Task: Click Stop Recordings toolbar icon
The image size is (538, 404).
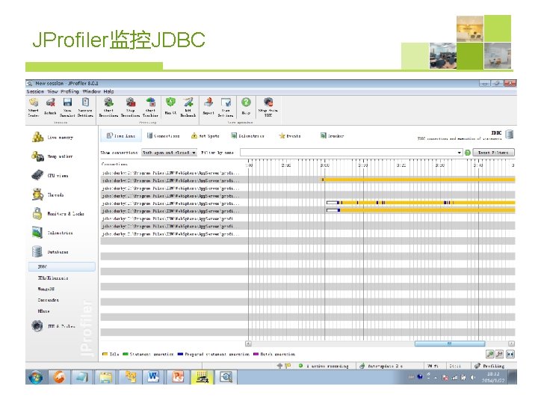Action: (x=130, y=107)
